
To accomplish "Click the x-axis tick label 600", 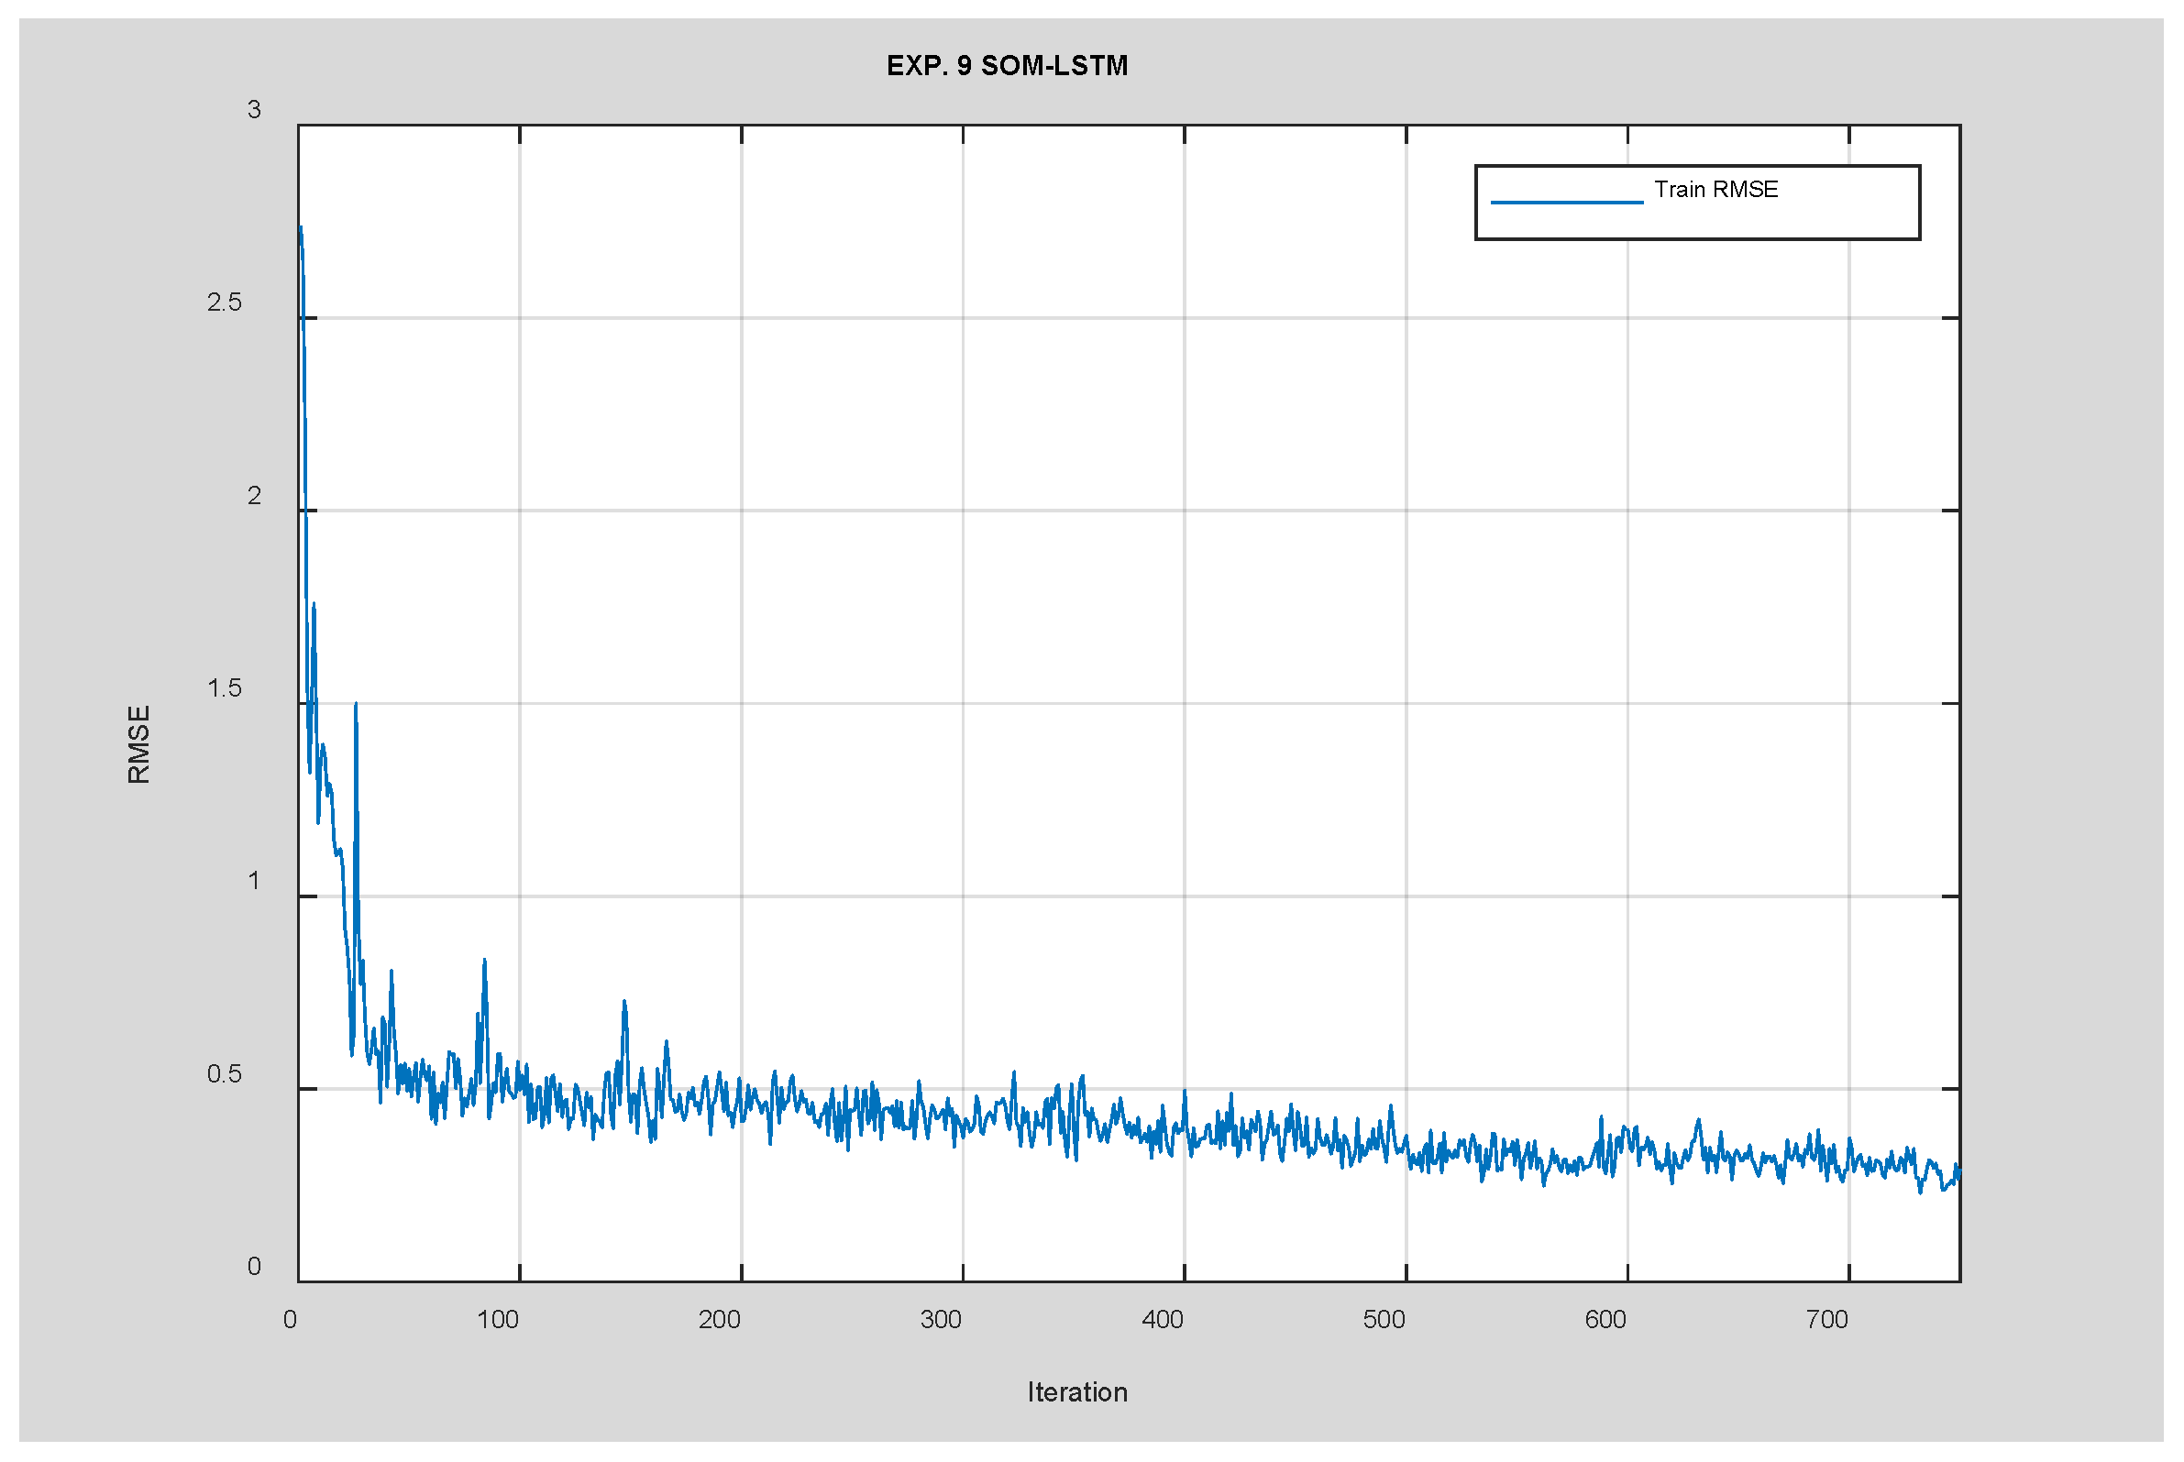I will (1605, 1319).
